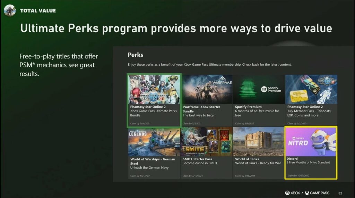Click the Perks section heading

pyautogui.click(x=135, y=55)
